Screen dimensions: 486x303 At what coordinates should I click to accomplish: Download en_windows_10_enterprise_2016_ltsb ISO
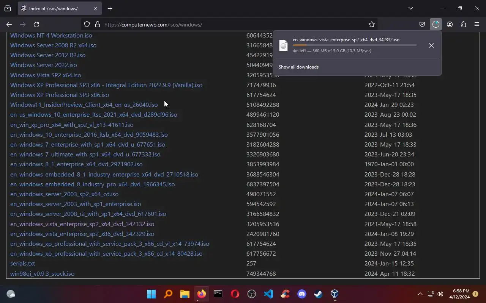pyautogui.click(x=89, y=134)
